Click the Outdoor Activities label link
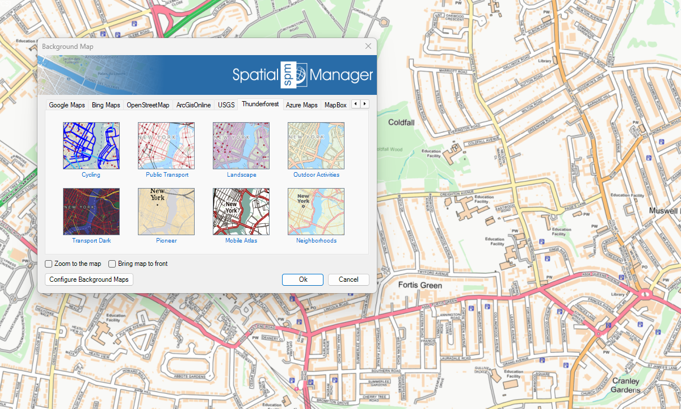Viewport: 681px width, 409px height. [316, 175]
